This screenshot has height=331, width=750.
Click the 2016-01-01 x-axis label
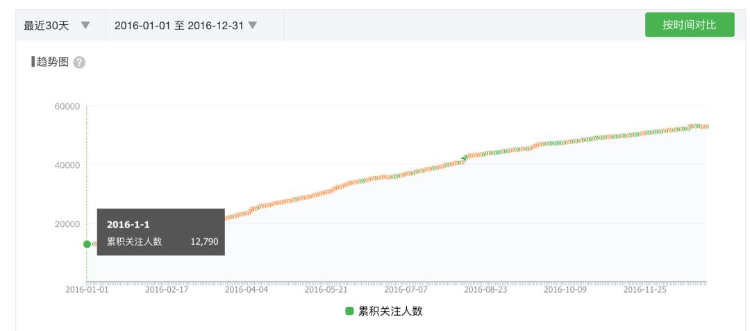(87, 289)
